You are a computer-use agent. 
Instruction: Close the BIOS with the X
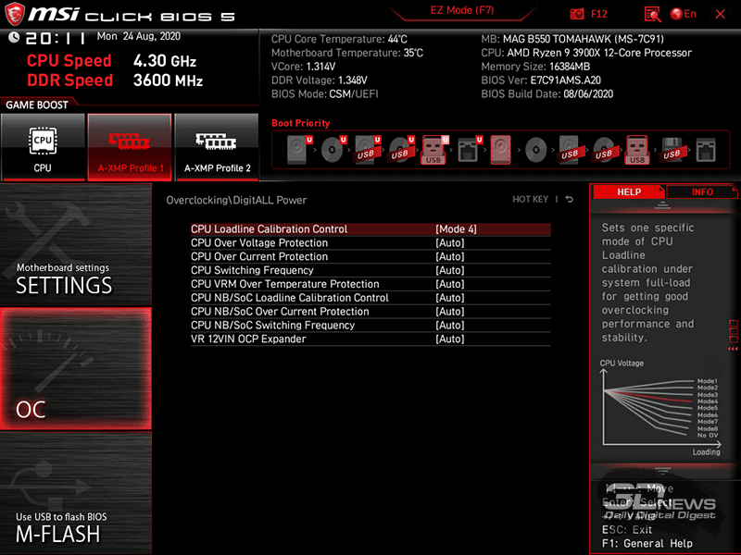[x=721, y=14]
